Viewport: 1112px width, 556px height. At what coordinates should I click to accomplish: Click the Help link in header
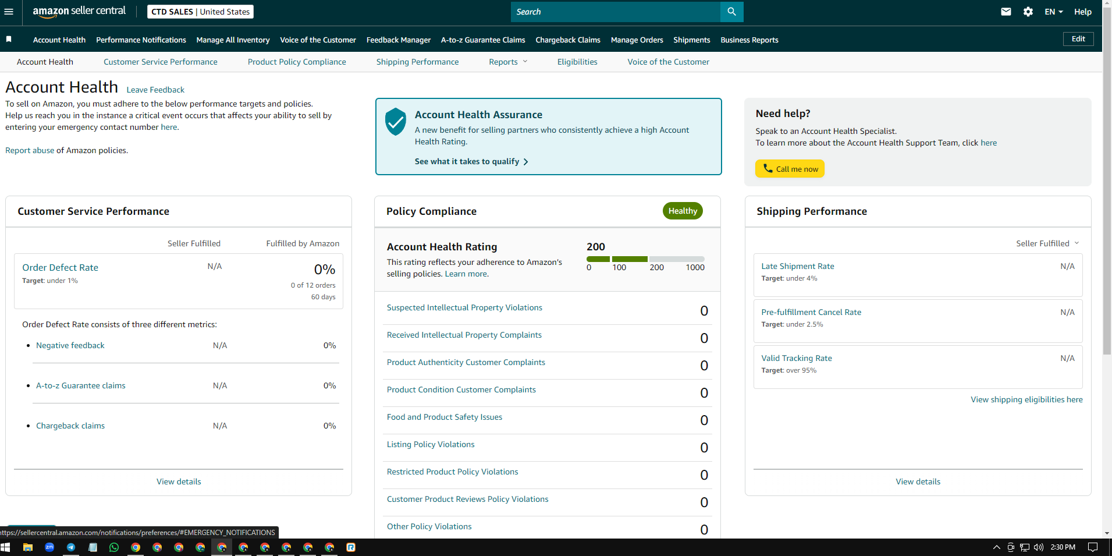[x=1083, y=12]
